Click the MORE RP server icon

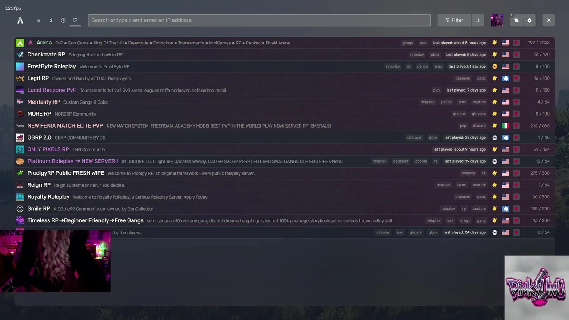tap(20, 114)
